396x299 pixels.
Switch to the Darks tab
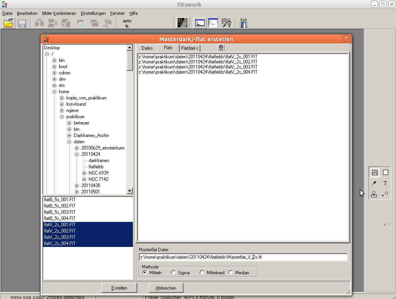coord(147,48)
